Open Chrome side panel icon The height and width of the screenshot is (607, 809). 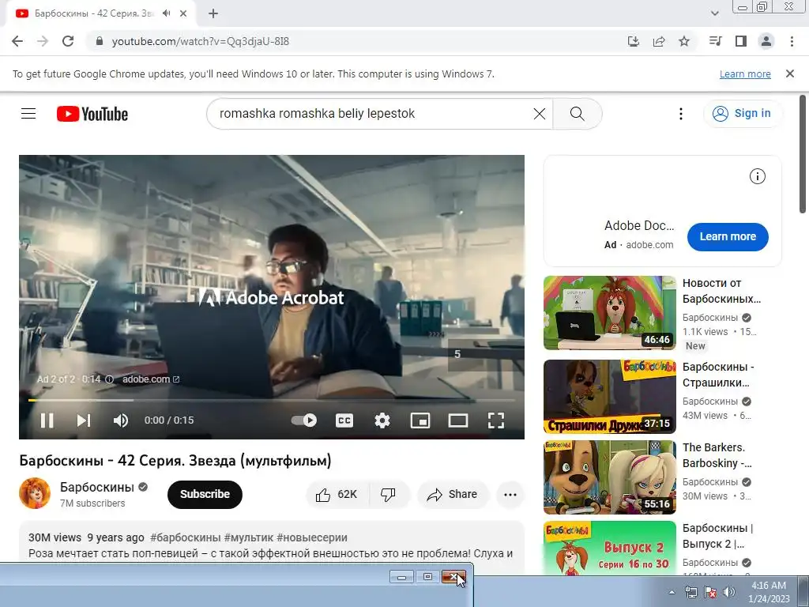tap(741, 41)
